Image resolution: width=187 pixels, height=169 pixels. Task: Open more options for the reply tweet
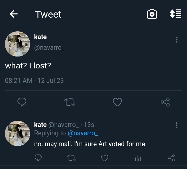pyautogui.click(x=177, y=125)
